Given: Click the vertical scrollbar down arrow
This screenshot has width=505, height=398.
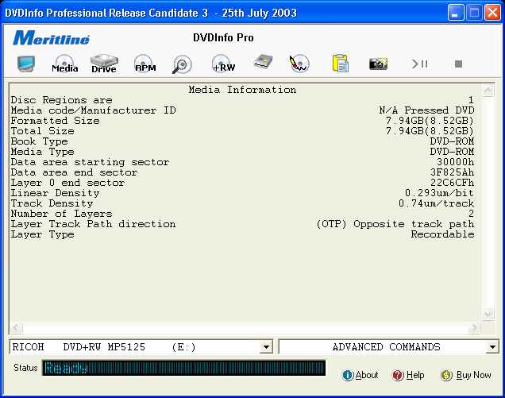Looking at the screenshot, I should [x=488, y=314].
